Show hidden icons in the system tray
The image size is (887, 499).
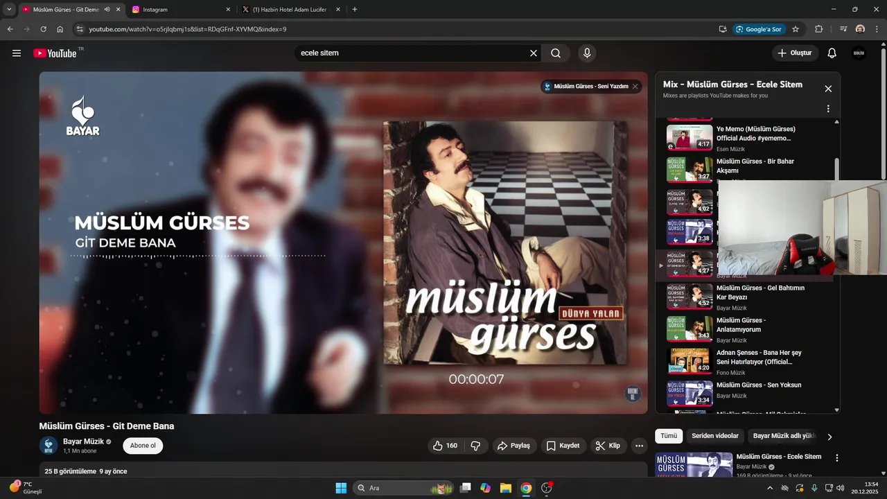click(x=769, y=488)
